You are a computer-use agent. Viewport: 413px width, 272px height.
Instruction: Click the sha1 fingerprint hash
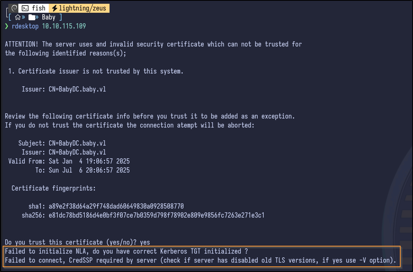pyautogui.click(x=116, y=206)
